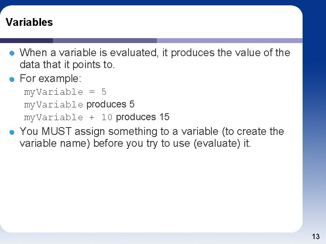This screenshot has height=244, width=326.
Task: Click the capitalized word "MUST"
Action: 57,132
